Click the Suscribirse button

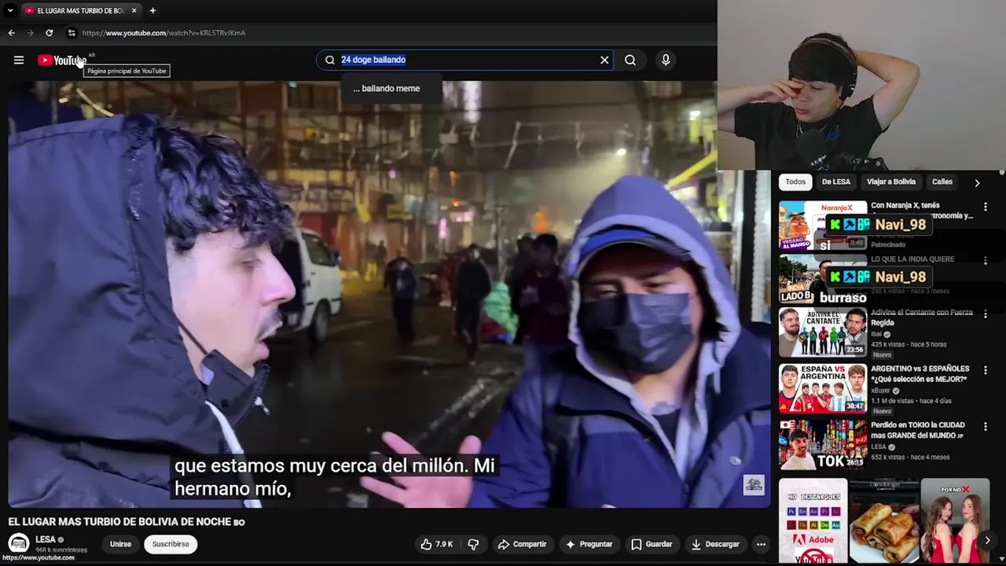[171, 544]
